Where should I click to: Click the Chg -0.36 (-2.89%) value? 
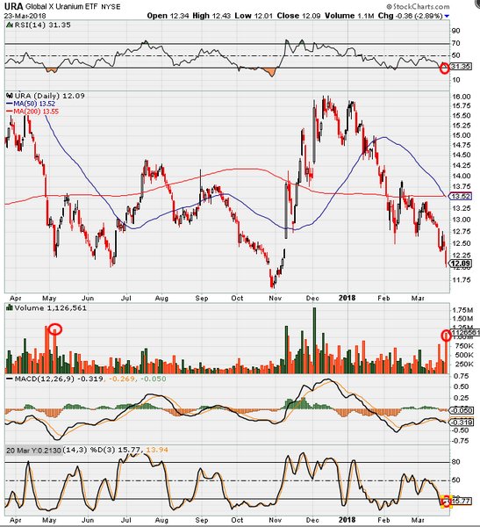410,16
